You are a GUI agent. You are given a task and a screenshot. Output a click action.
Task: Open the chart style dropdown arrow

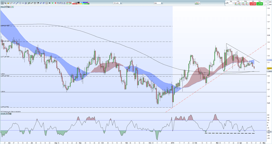pyautogui.click(x=199, y=3)
